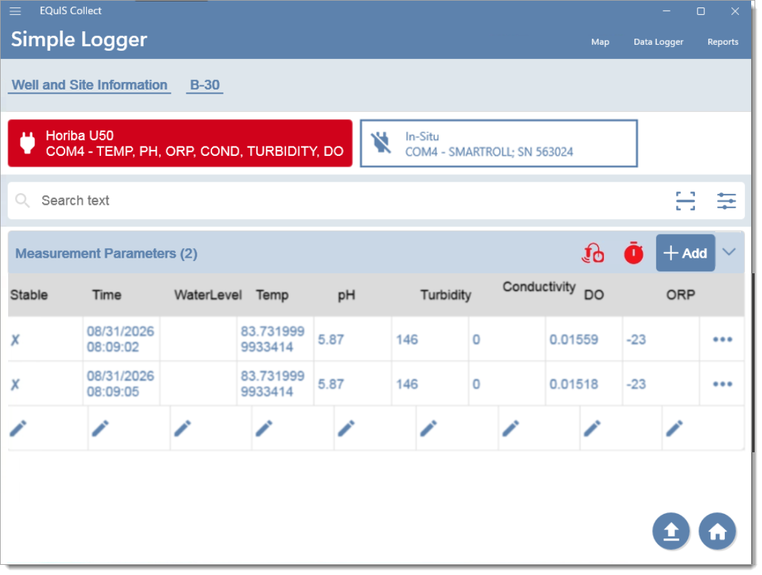Click the red stabilization refresh icon
Image resolution: width=762 pixels, height=575 pixels.
coord(593,253)
